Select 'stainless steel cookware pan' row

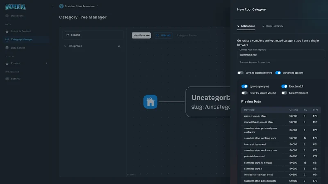pos(281,150)
